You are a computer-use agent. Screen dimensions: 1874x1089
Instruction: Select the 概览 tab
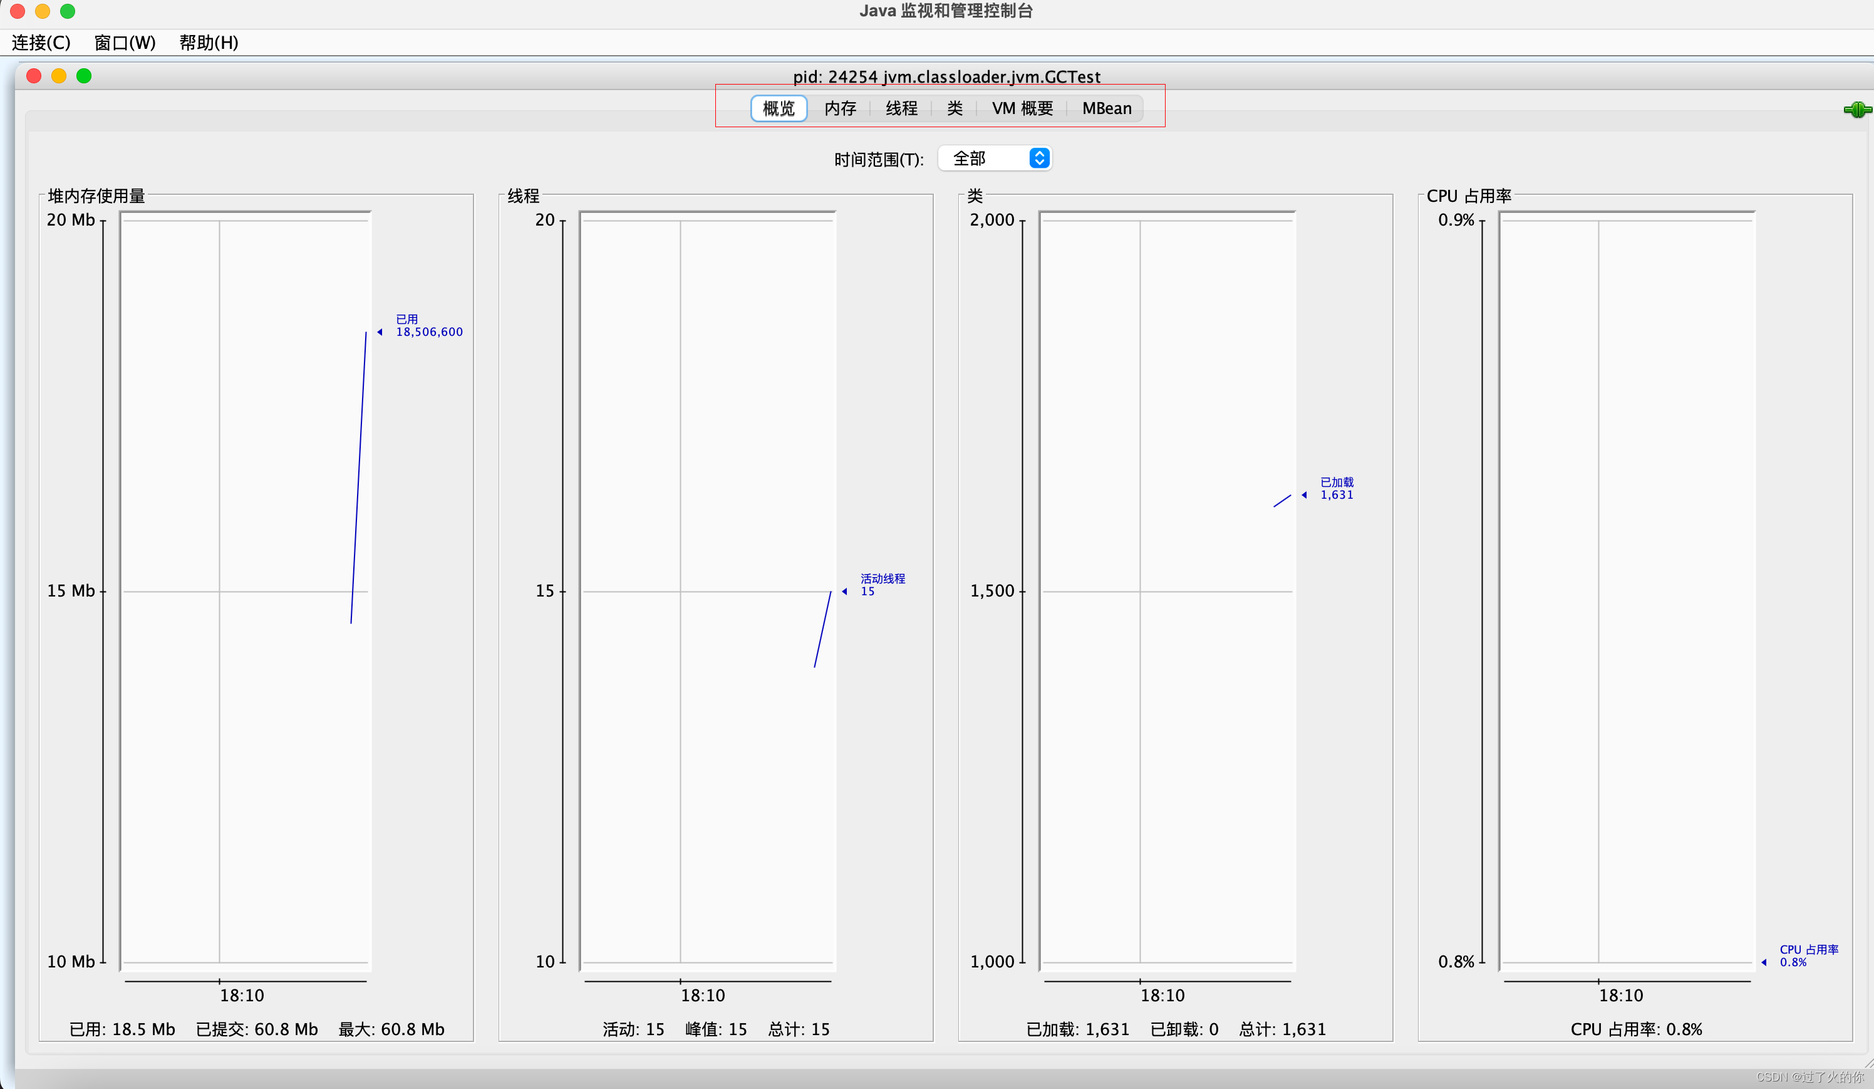779,108
